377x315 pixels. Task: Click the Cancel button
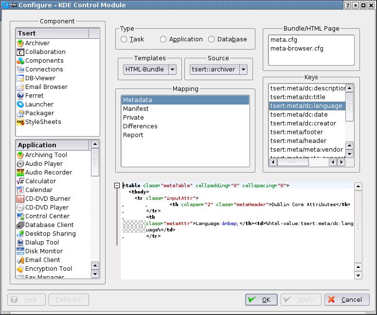tap(347, 300)
